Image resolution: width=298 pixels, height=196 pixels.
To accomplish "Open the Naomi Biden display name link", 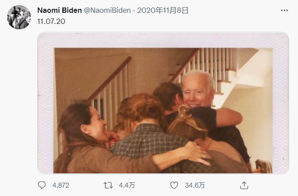I will pos(59,10).
